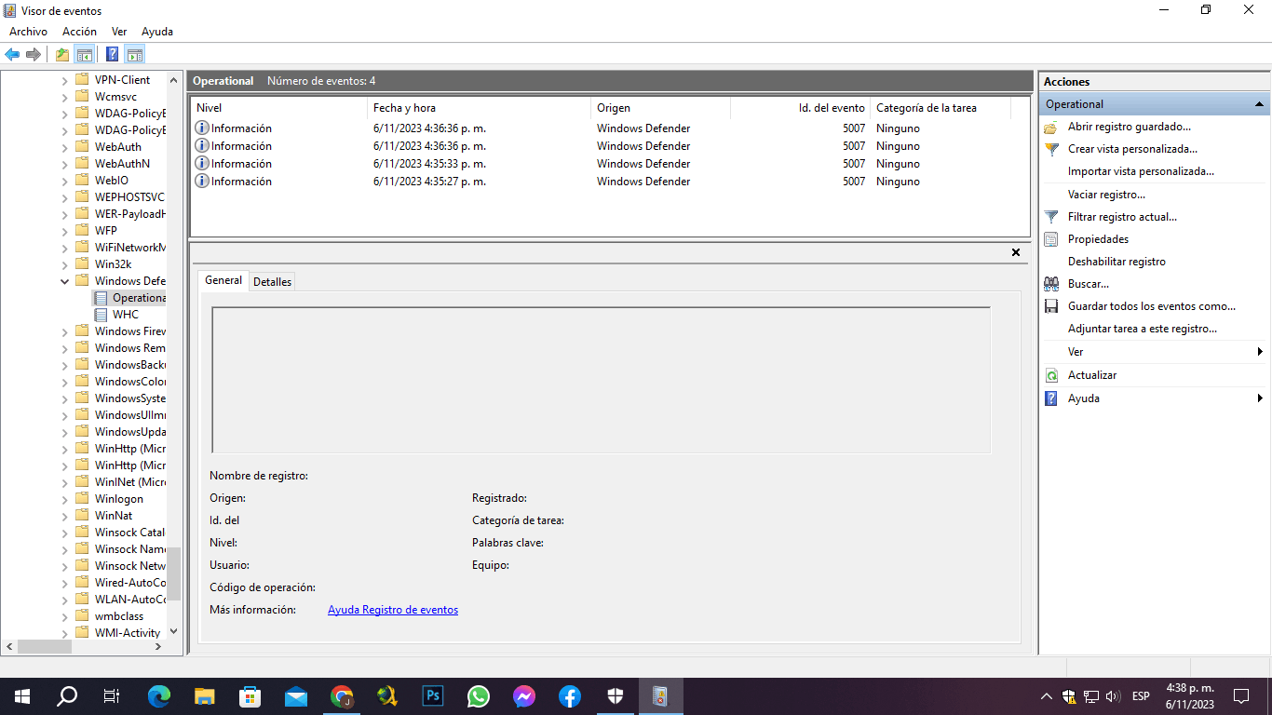The height and width of the screenshot is (715, 1272).
Task: Click the Filtrar registro actual funnel icon
Action: point(1051,217)
